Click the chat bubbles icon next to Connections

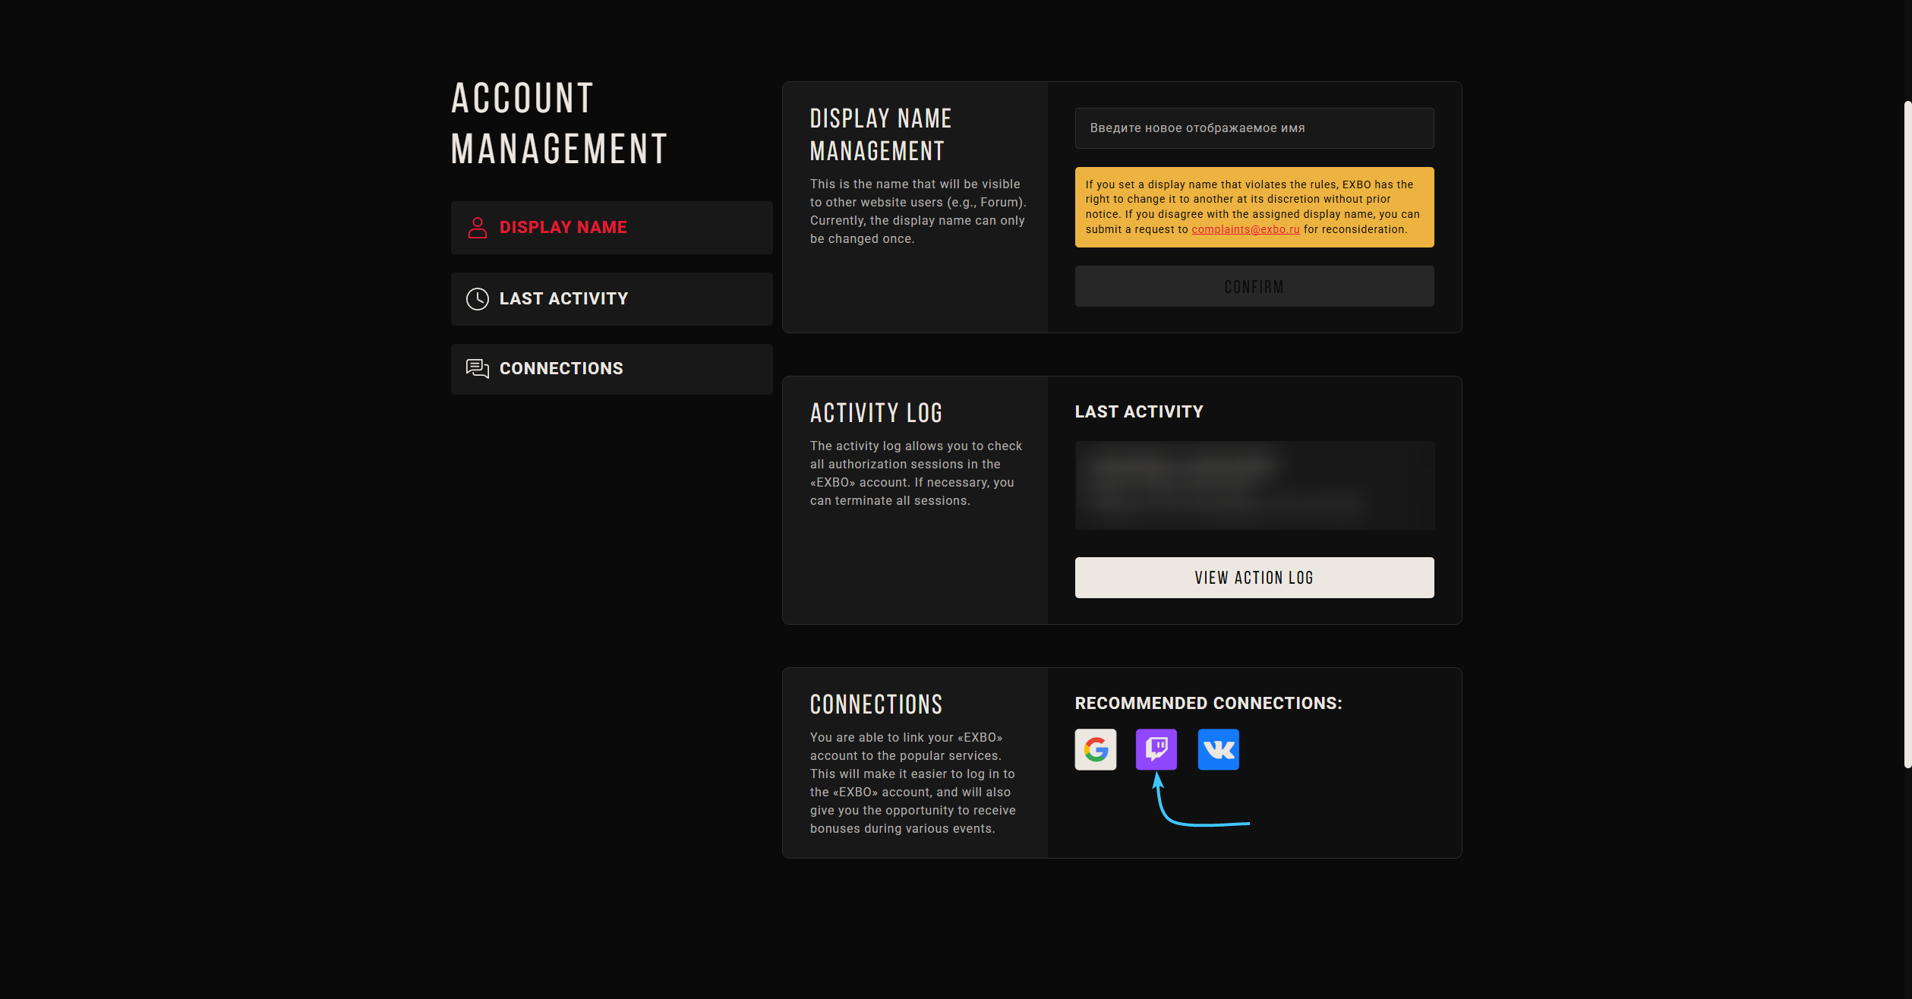(478, 369)
